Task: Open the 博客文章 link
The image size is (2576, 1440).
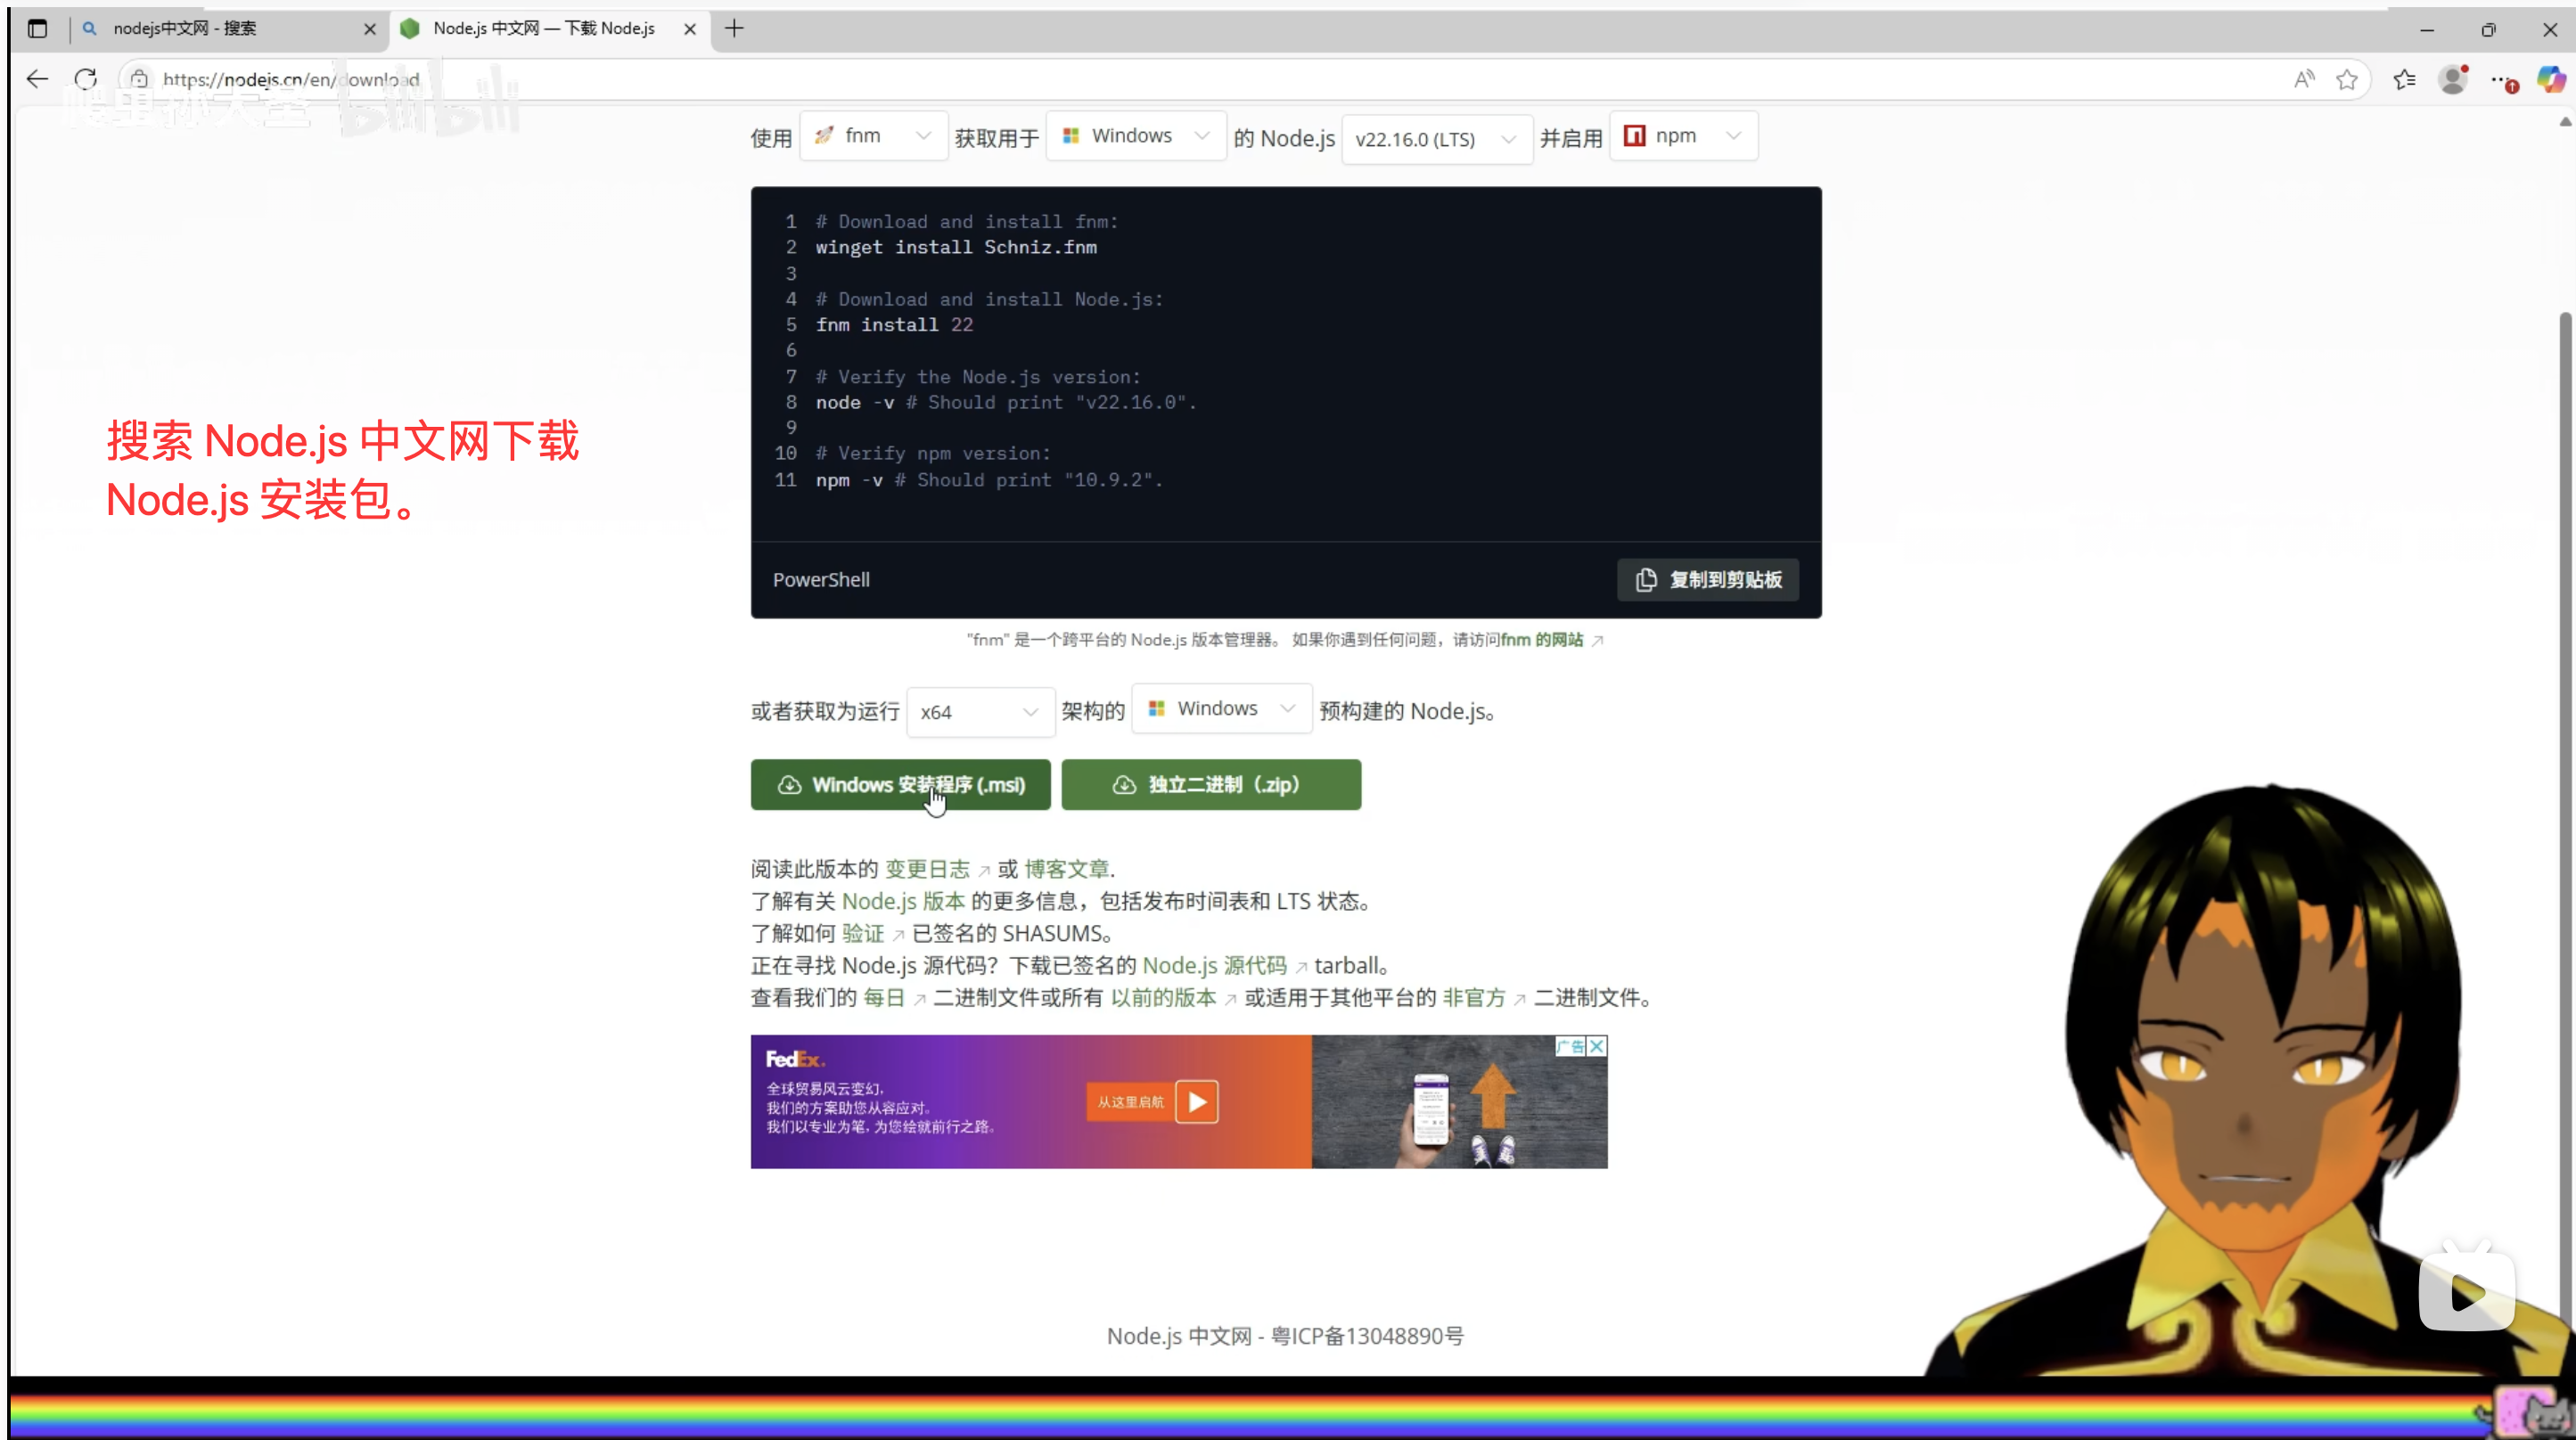Action: click(1066, 869)
